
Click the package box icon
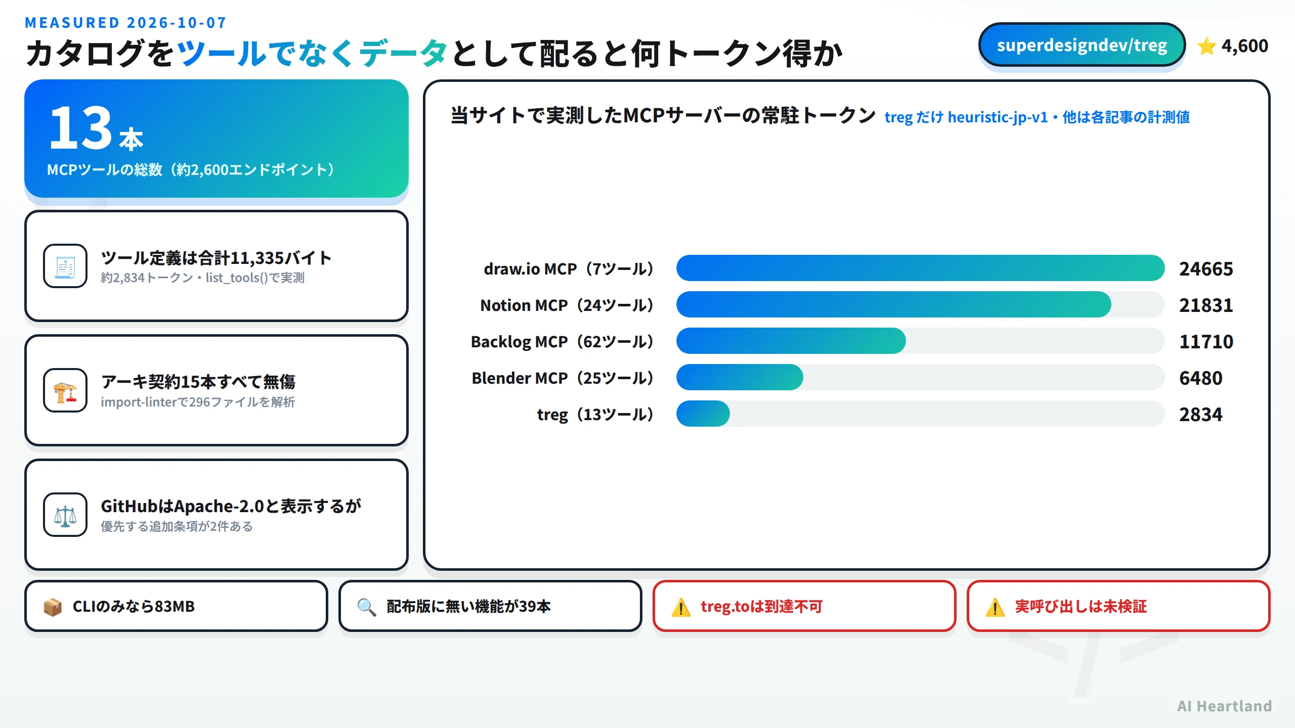point(53,607)
